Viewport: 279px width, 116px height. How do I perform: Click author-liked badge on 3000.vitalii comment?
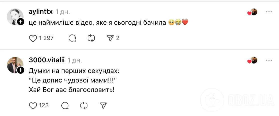click(252, 60)
